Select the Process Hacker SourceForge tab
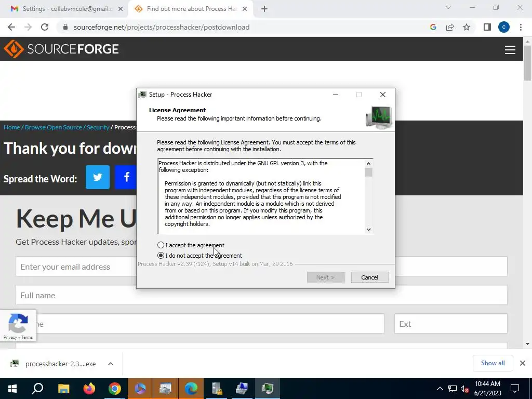 click(x=190, y=9)
